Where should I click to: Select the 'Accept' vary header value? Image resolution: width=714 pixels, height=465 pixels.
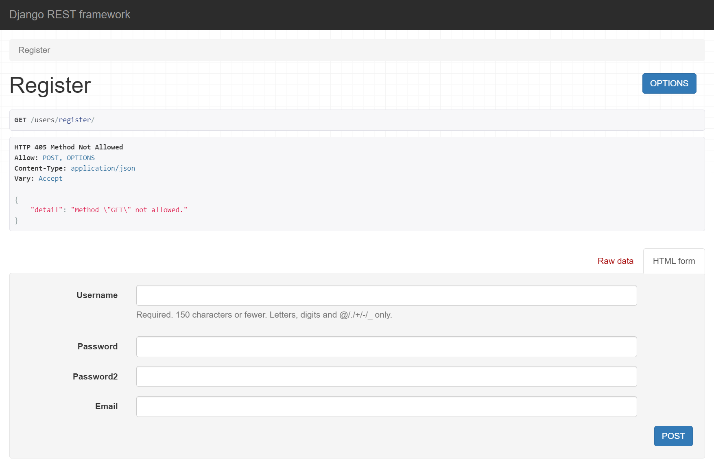tap(50, 178)
